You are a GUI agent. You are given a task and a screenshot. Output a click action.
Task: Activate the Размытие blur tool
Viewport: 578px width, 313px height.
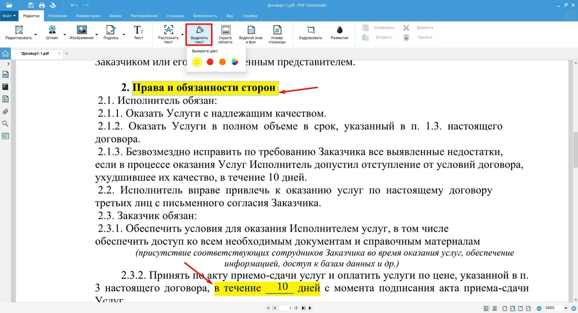(339, 33)
